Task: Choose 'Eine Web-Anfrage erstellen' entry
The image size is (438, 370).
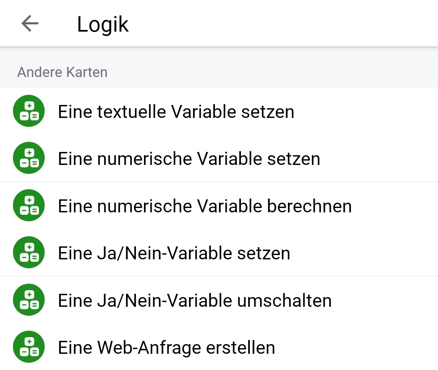Action: [166, 348]
